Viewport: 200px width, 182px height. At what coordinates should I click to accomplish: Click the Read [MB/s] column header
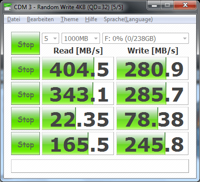pyautogui.click(x=78, y=51)
